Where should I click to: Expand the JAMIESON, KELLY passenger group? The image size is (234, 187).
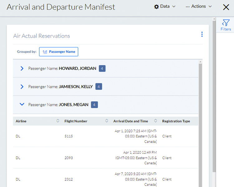(x=22, y=86)
